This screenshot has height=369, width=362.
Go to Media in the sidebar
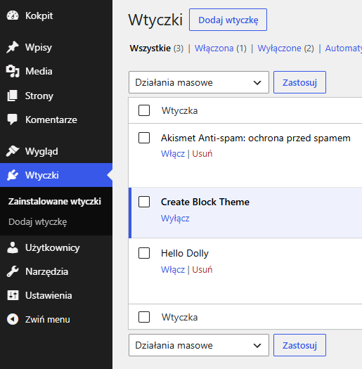click(56, 71)
